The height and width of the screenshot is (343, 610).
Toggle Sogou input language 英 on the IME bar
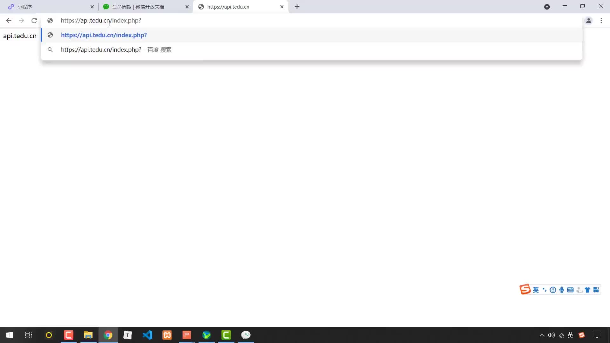(536, 290)
